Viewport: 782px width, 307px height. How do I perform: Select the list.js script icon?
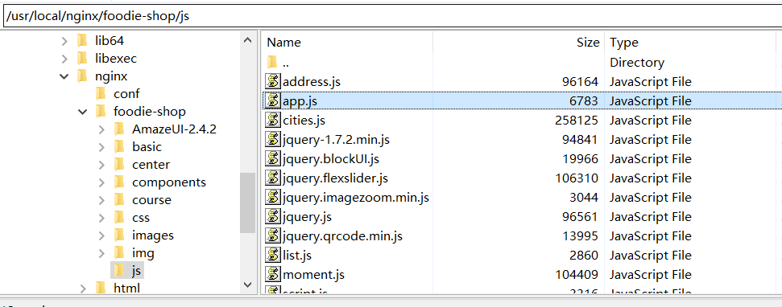click(x=272, y=256)
